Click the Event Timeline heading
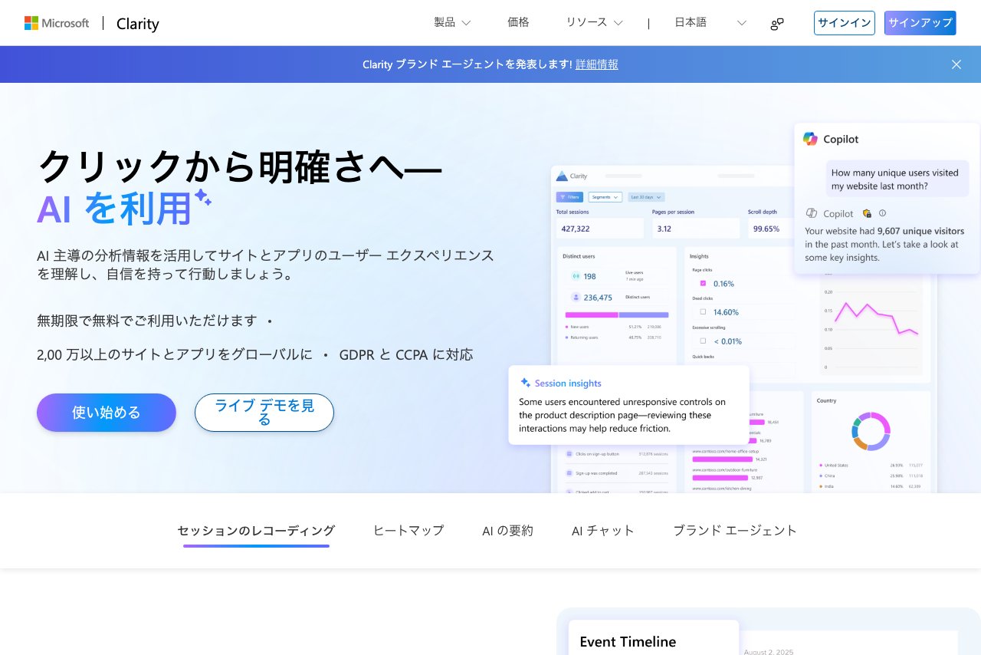Image resolution: width=981 pixels, height=655 pixels. coord(628,642)
